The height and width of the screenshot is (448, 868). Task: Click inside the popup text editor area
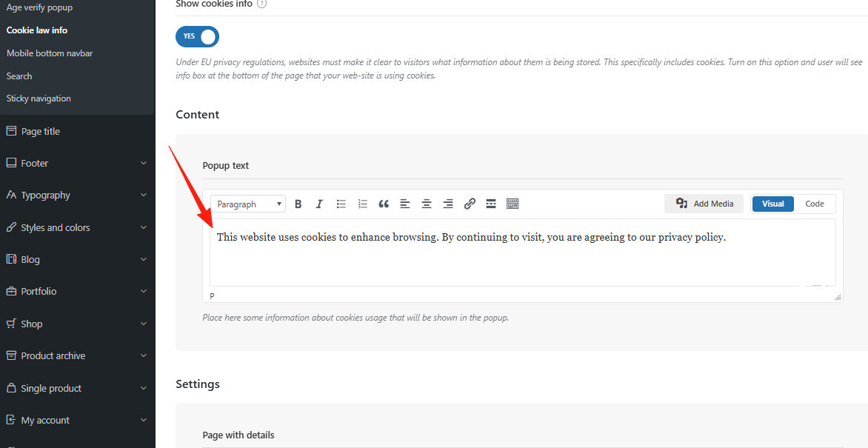(x=522, y=259)
